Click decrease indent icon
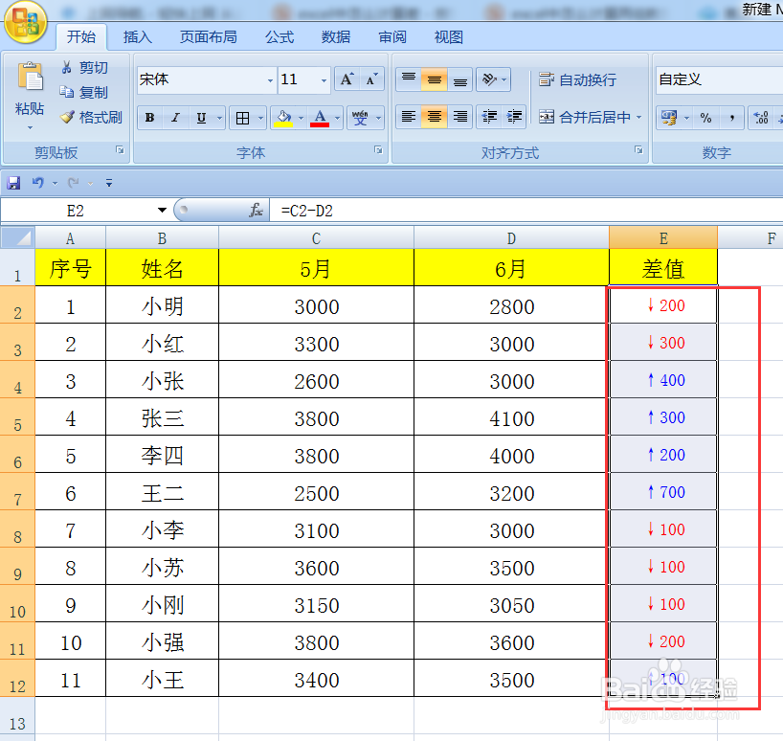The image size is (783, 741). tap(489, 117)
